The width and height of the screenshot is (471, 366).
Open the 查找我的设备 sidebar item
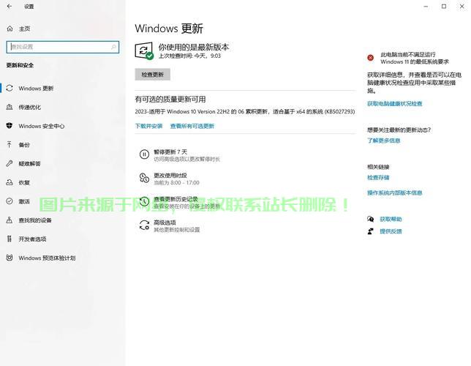[63, 220]
